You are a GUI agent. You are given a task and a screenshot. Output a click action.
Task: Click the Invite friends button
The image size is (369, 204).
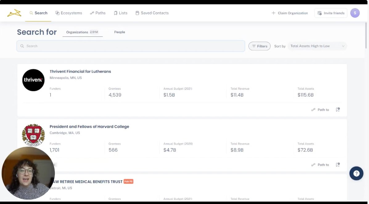[331, 13]
